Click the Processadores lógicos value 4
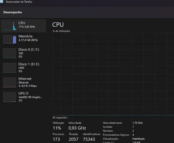The height and width of the screenshot is (143, 174). 133,135
